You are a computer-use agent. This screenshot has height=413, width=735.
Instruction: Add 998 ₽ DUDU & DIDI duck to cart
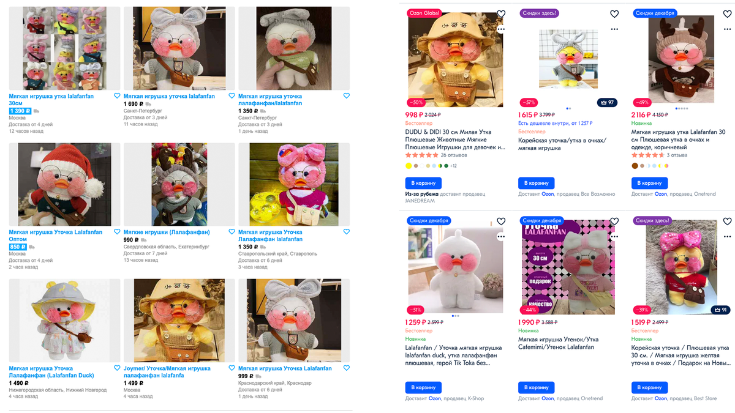[423, 183]
